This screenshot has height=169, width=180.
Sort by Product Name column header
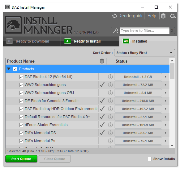(52, 61)
